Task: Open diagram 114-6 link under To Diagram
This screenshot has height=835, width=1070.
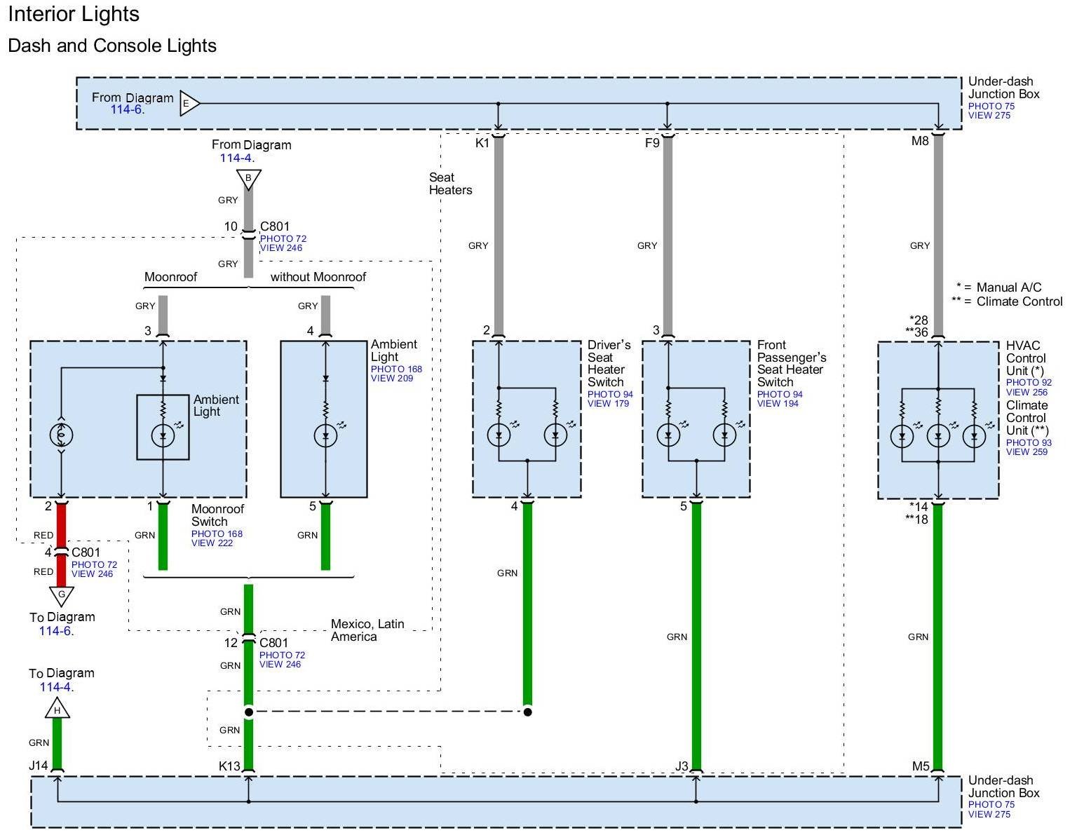Action: (x=56, y=631)
